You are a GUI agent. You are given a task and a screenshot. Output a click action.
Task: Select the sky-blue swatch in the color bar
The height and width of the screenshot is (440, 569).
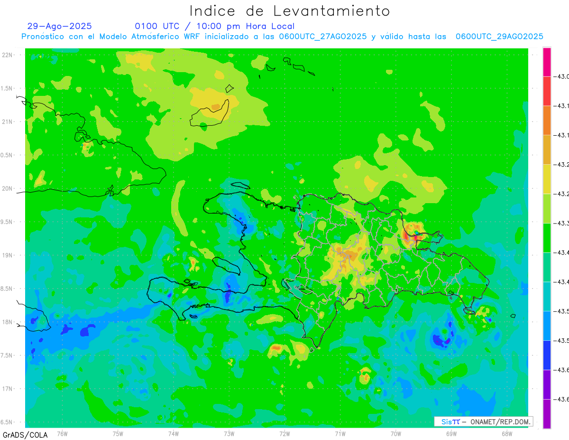(547, 326)
